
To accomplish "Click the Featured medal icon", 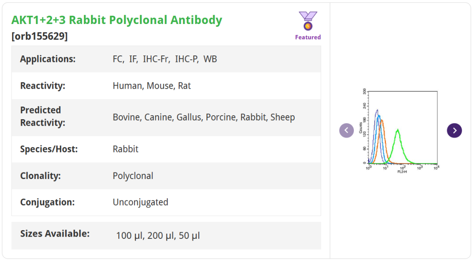I will point(308,21).
